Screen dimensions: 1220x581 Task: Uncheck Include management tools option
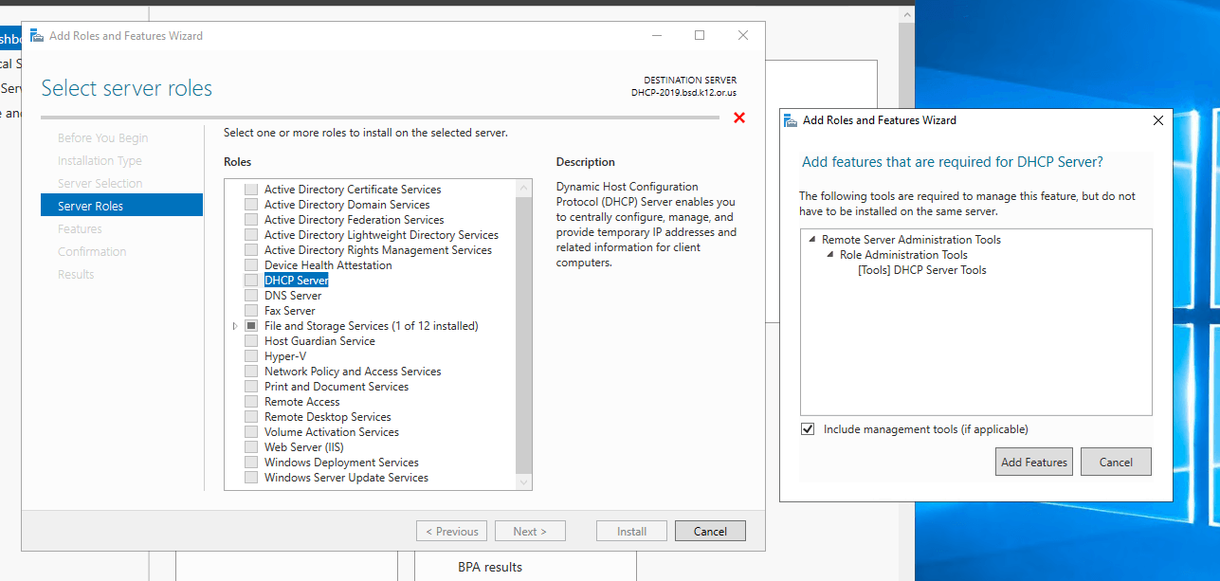click(808, 429)
